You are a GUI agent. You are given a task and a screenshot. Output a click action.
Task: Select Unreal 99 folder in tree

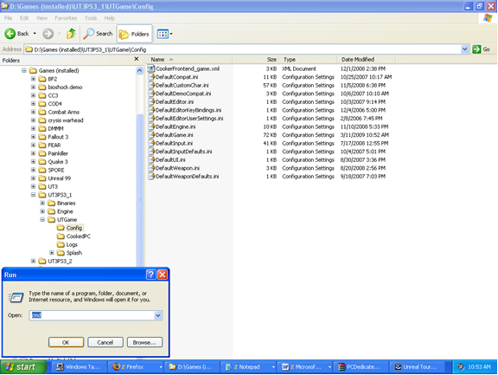pyautogui.click(x=54, y=178)
